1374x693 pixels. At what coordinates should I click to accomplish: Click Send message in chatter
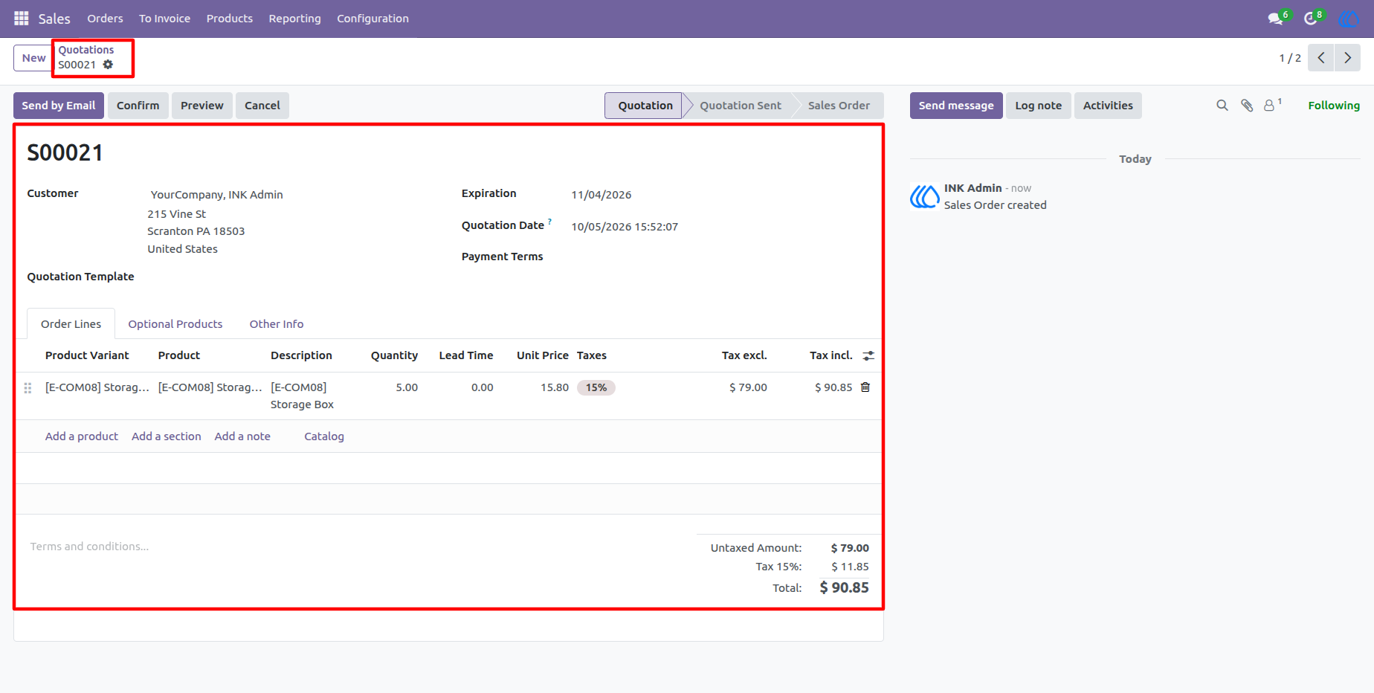(956, 106)
